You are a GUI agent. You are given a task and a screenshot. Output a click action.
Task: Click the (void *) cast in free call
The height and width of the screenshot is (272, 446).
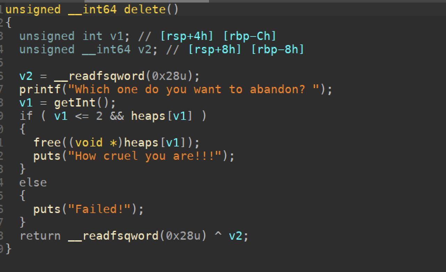(96, 143)
